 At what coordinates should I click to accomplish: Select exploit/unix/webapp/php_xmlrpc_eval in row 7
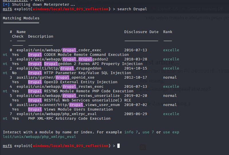pos(56,114)
